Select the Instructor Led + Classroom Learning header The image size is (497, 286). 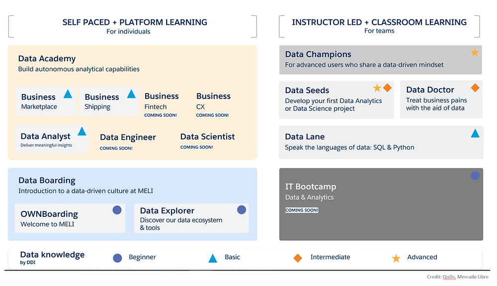pos(379,22)
